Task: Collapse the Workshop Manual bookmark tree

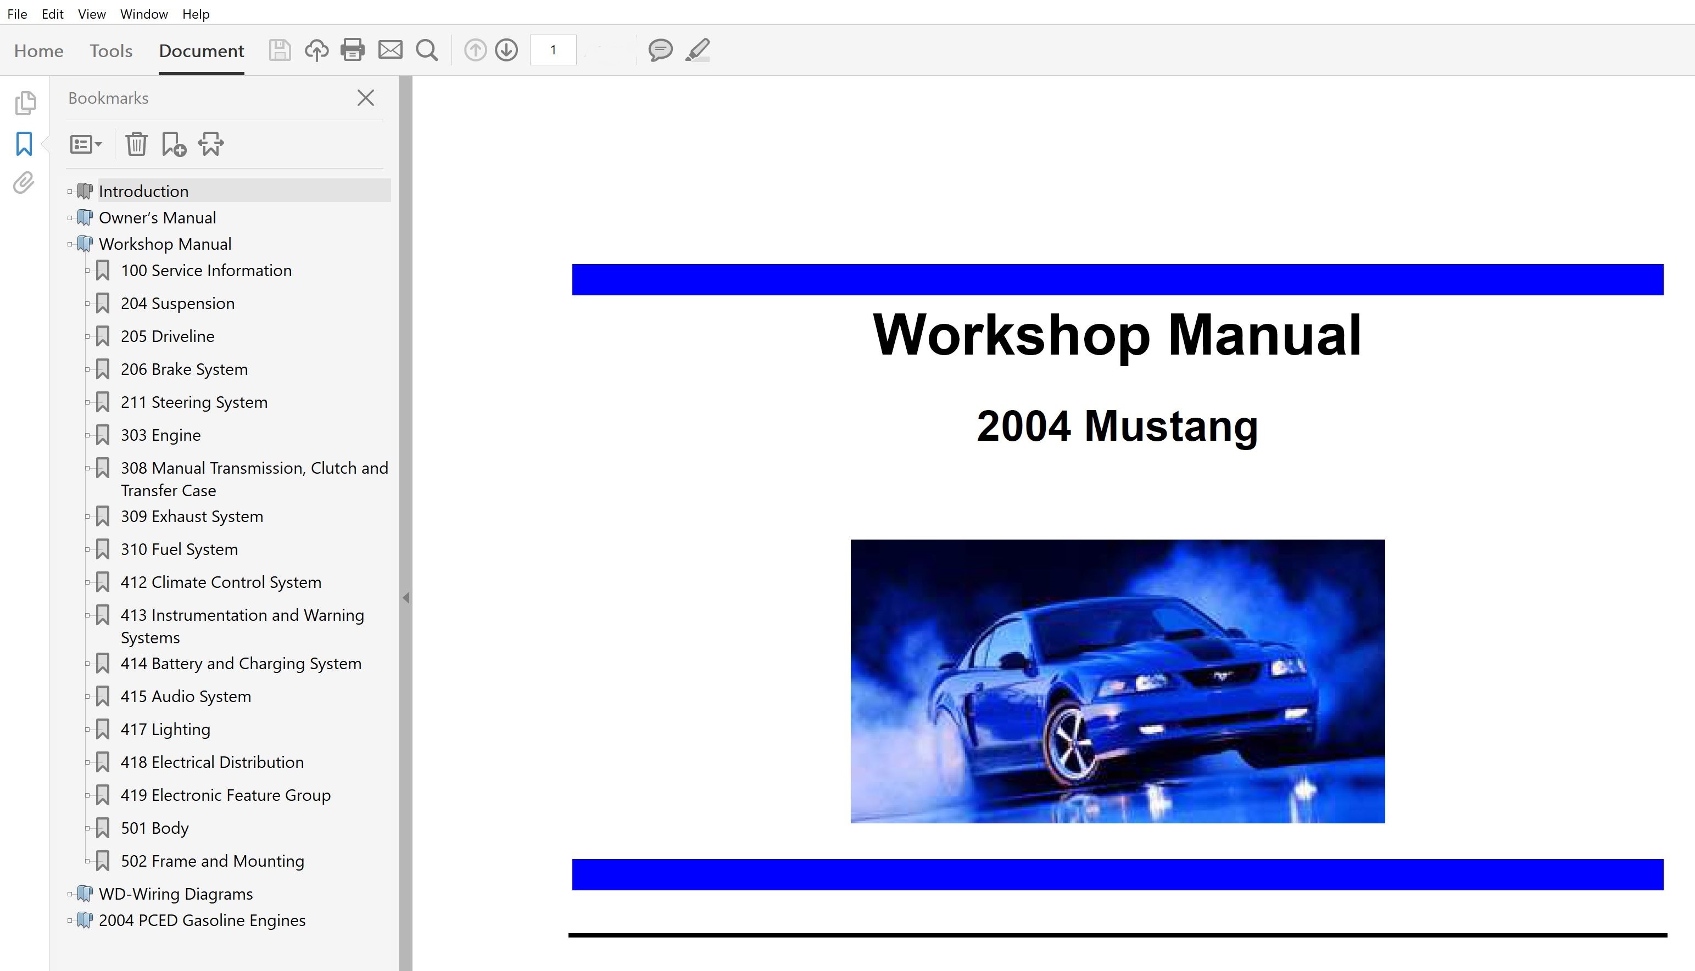Action: coord(70,245)
